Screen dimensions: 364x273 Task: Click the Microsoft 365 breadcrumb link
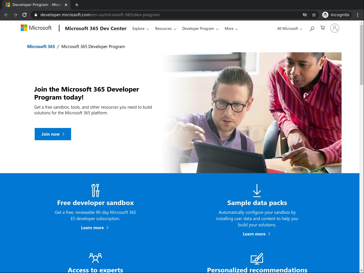tap(41, 47)
